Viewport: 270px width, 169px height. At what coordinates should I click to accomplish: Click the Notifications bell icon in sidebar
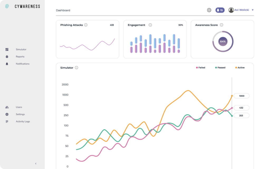(x=7, y=64)
